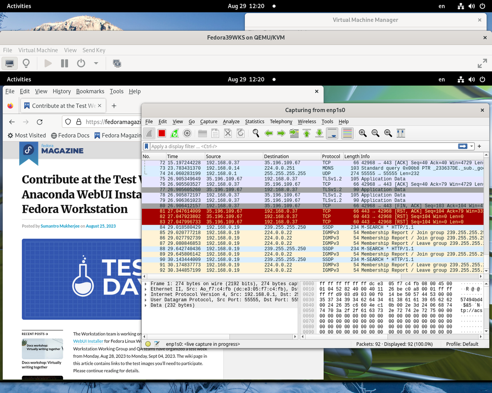Switch VM viewer to fullscreen
Image resolution: width=492 pixels, height=393 pixels.
482,63
